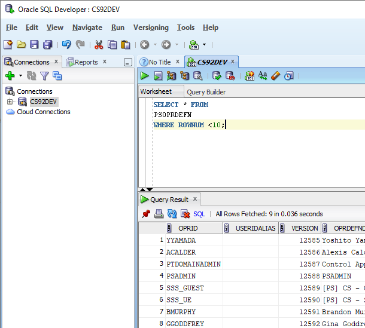Open the Navigate menu
Image resolution: width=365 pixels, height=328 pixels.
click(x=87, y=27)
